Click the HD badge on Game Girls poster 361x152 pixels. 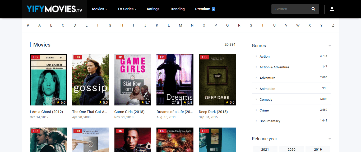[x=120, y=57]
